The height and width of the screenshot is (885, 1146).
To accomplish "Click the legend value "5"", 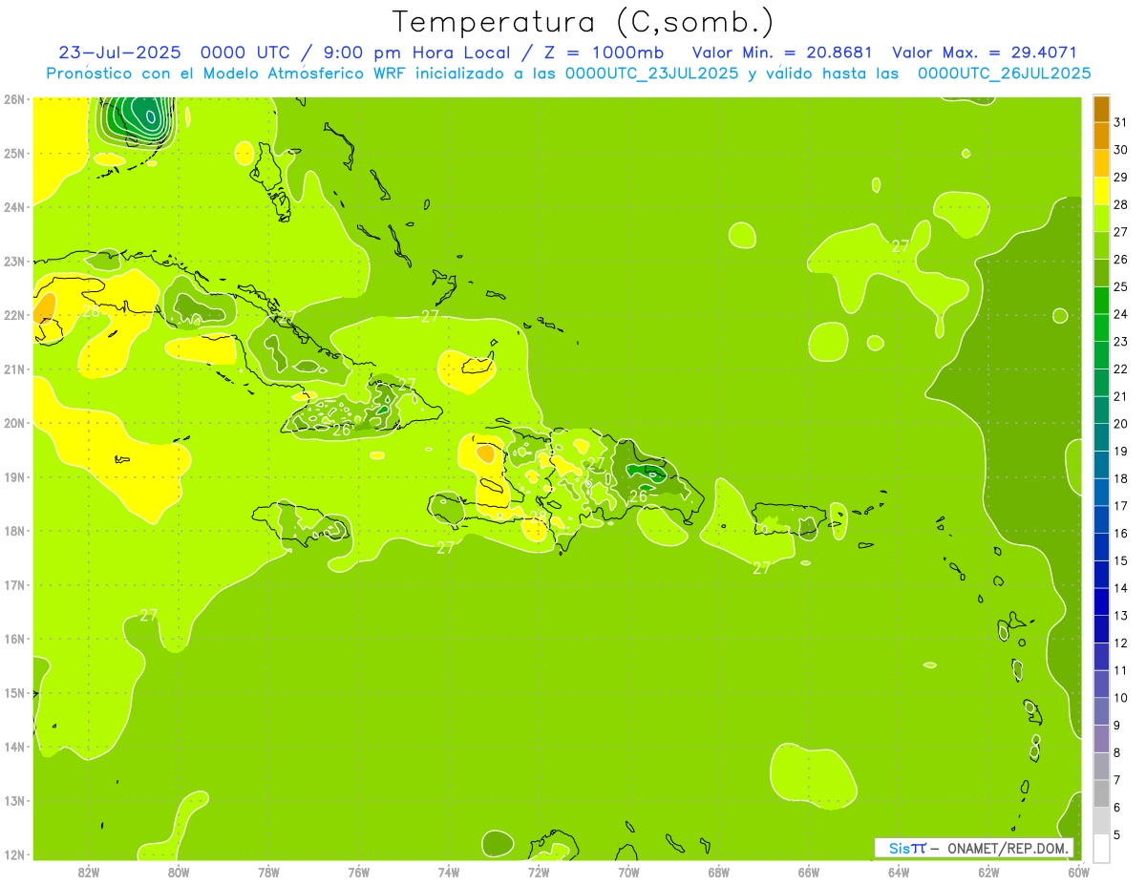I will coord(1117,834).
